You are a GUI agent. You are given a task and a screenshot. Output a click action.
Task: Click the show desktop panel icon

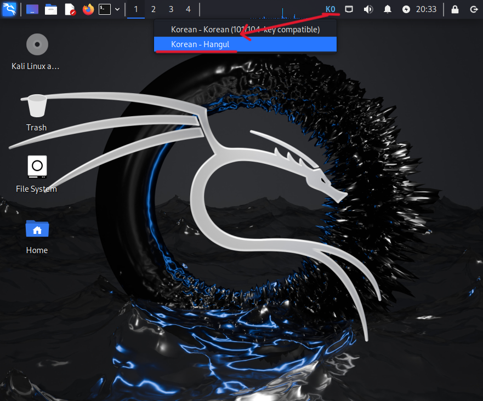(32, 9)
